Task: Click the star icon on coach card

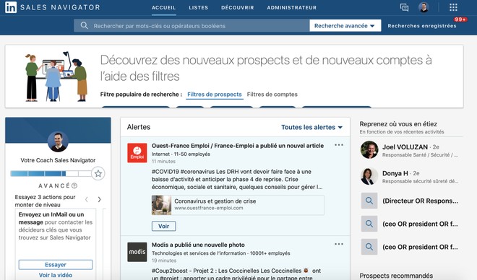Action: [98, 173]
